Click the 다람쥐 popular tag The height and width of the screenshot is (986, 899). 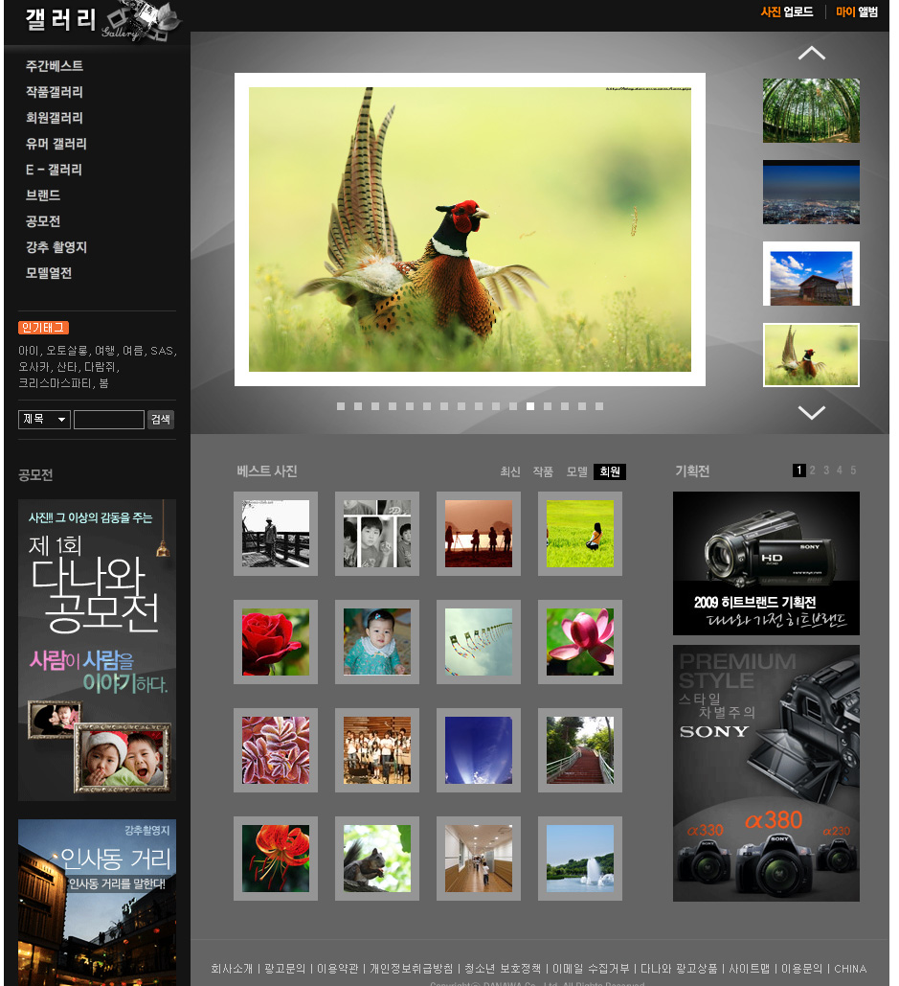click(x=100, y=367)
